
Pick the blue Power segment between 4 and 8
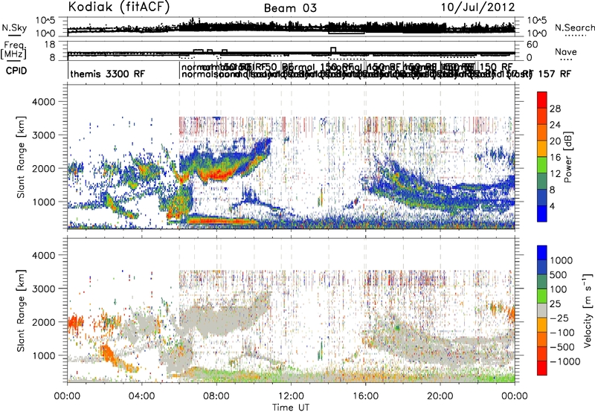coord(542,197)
